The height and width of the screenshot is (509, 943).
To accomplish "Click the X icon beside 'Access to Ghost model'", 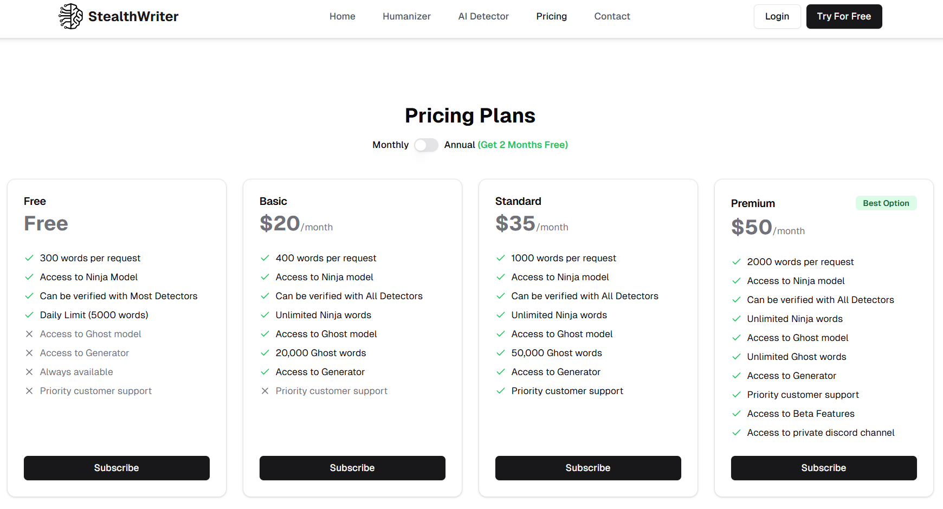I will 29,334.
